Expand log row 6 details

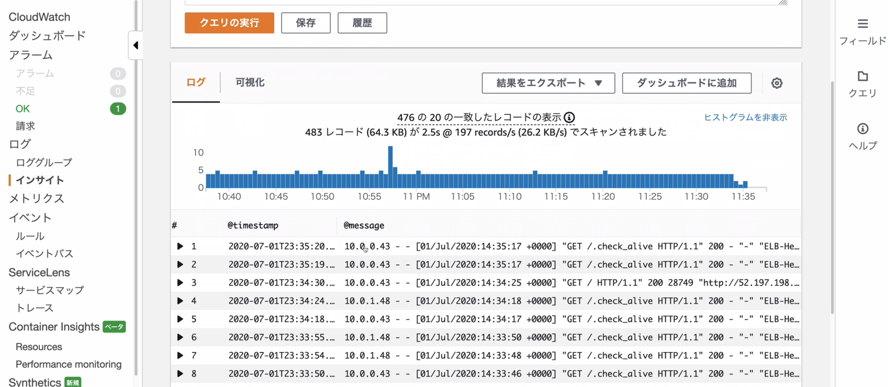pyautogui.click(x=180, y=337)
